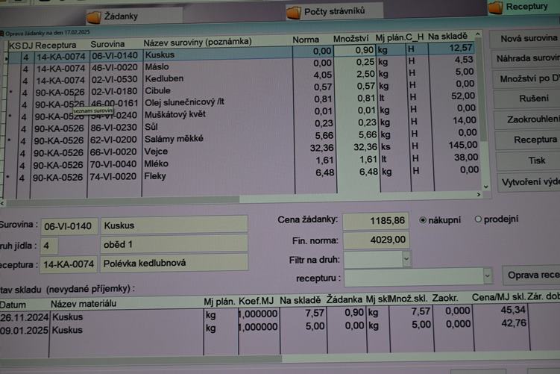560x374 pixels.
Task: Click the Vytvoření výdejky button
Action: pyautogui.click(x=530, y=182)
